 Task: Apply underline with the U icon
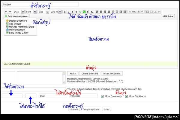(x=68, y=12)
